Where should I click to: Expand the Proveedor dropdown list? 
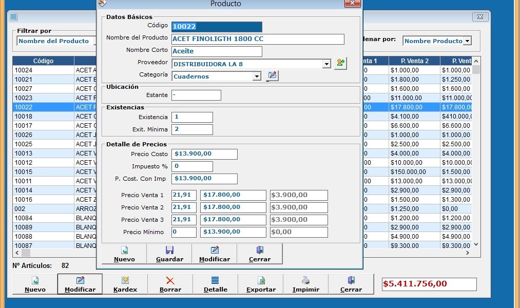[326, 64]
